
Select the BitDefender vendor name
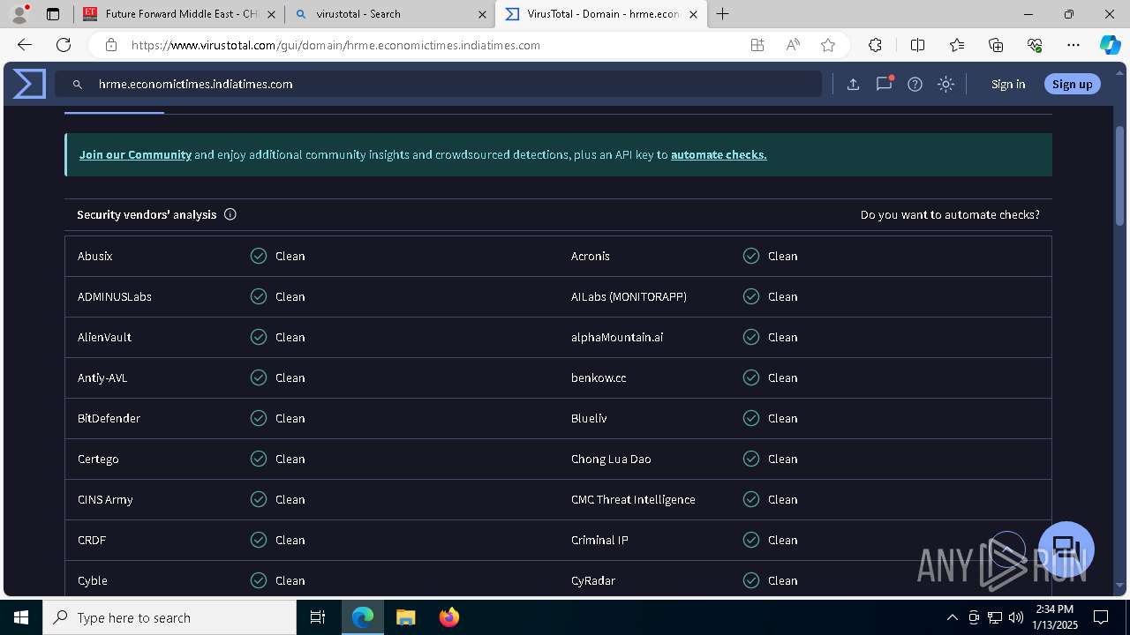[x=109, y=418]
